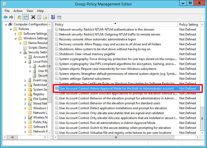Click the Restricted Groups folder icon
Viewport: 207px width, 148px height.
(x=30, y=85)
